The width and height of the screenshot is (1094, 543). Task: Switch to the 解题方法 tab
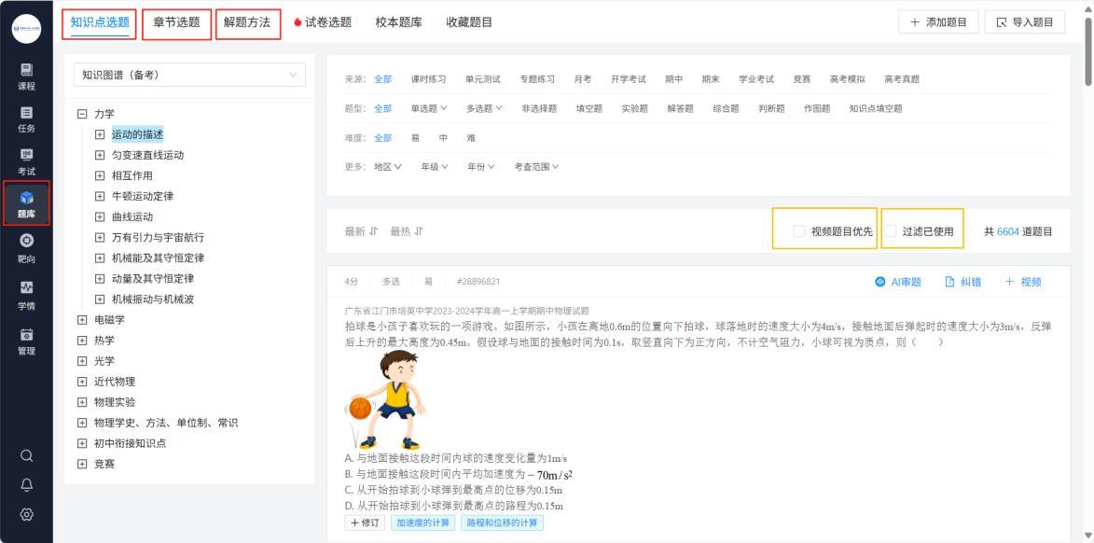click(x=248, y=23)
